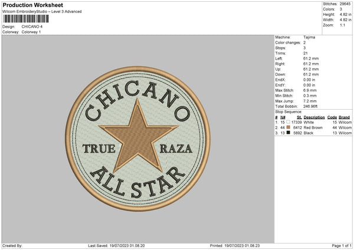Click the red brown color swatch
This screenshot has width=354, height=250.
click(288, 127)
